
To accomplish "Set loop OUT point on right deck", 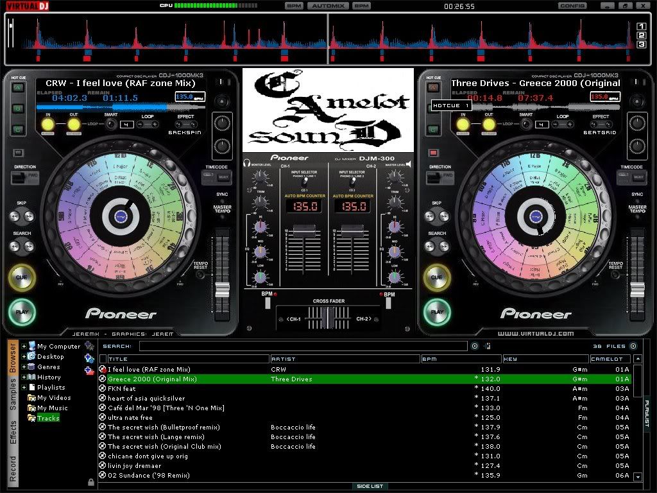I will [x=489, y=125].
